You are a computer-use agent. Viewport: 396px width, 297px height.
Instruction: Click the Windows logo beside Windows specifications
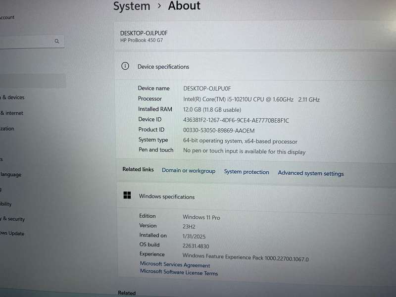[127, 195]
